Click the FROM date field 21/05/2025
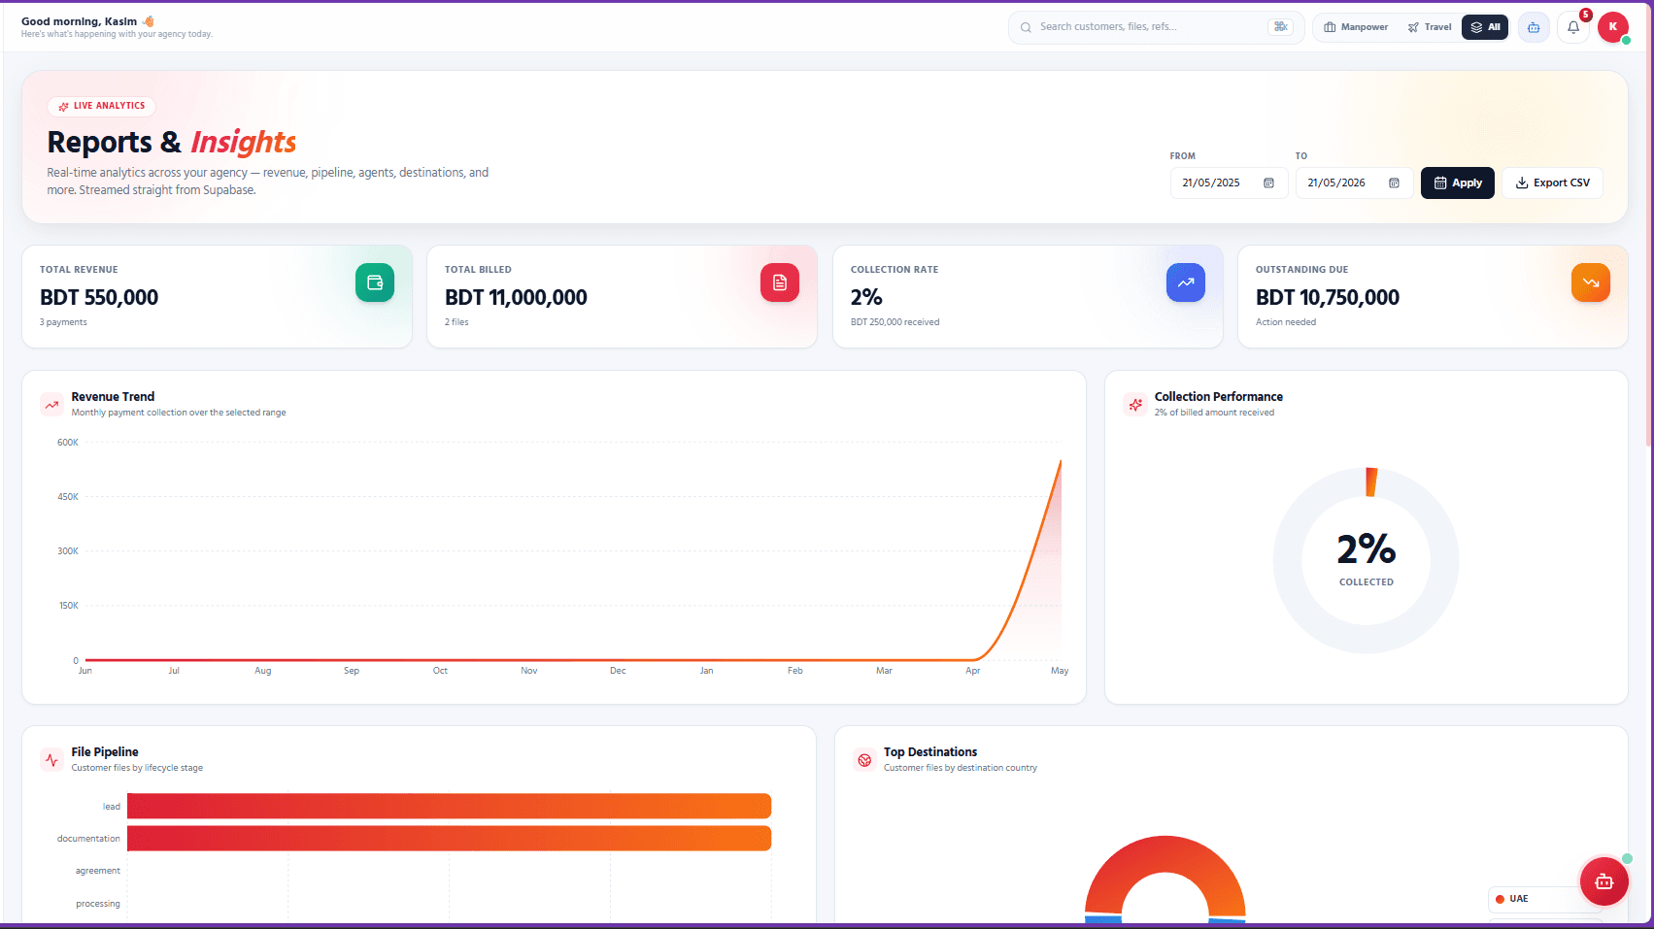 [x=1229, y=182]
